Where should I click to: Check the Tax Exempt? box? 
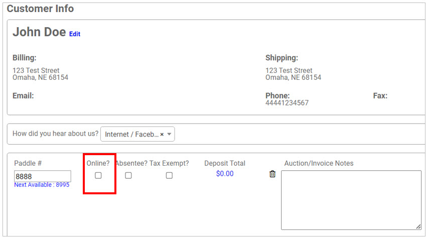point(169,175)
